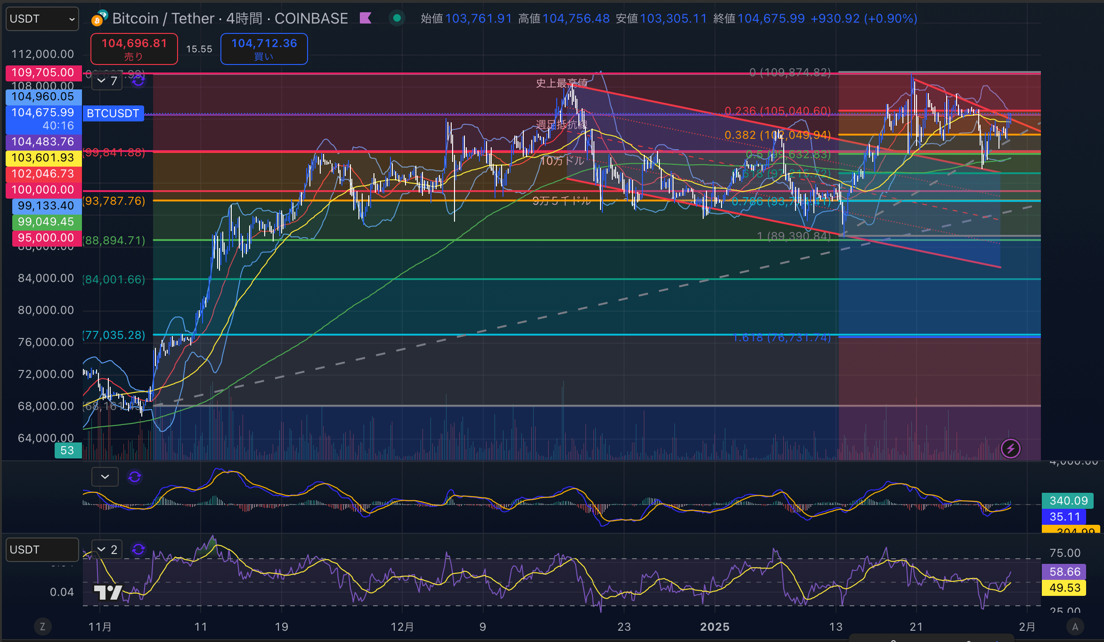
Task: Click the 15.55 spread value
Action: tap(199, 49)
